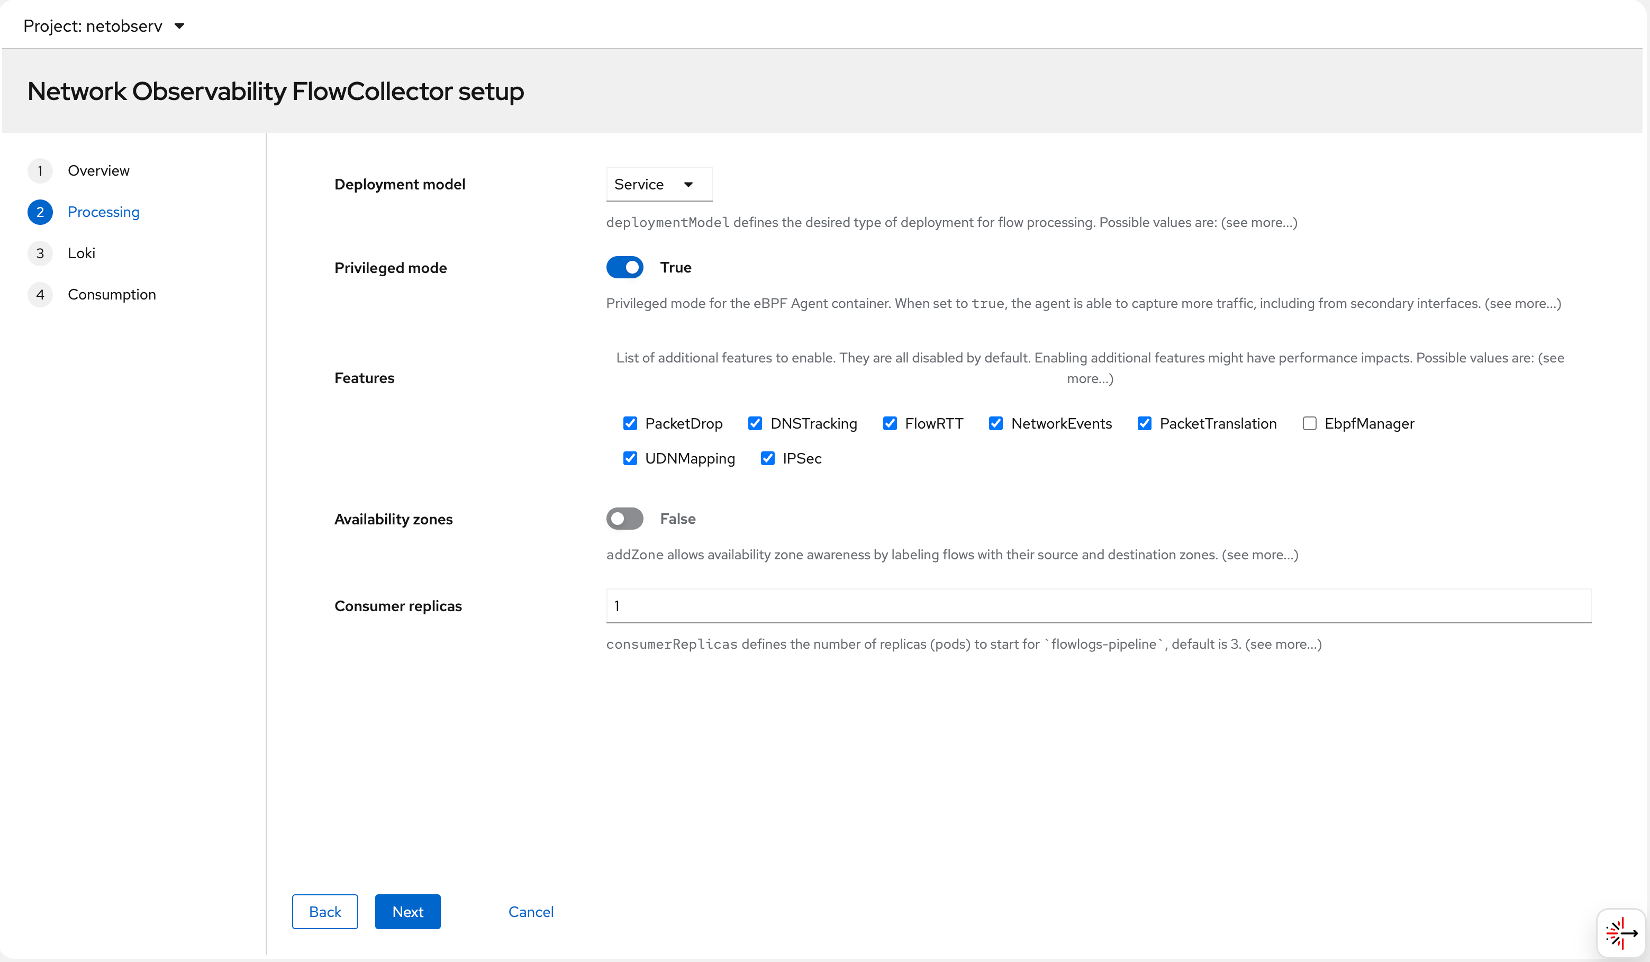
Task: Check the EbpfManager feature checkbox
Action: click(1309, 424)
